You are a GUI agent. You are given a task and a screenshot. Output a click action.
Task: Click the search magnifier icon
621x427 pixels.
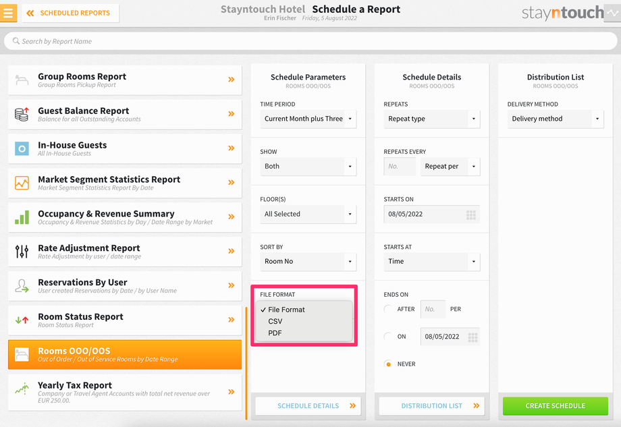16,40
